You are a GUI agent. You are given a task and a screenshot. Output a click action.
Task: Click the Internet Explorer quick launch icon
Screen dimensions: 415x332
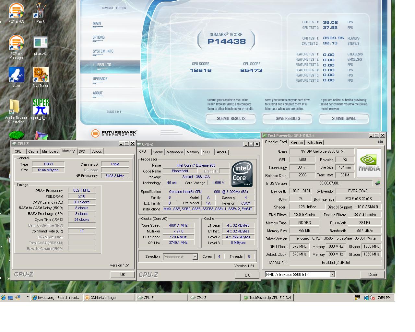coord(3,297)
